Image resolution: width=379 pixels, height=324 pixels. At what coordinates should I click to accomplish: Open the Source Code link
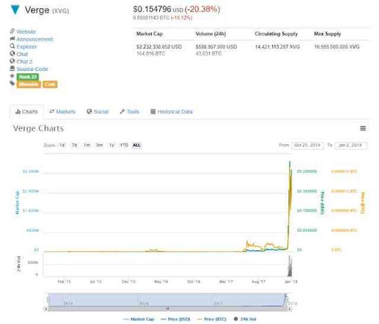[32, 69]
